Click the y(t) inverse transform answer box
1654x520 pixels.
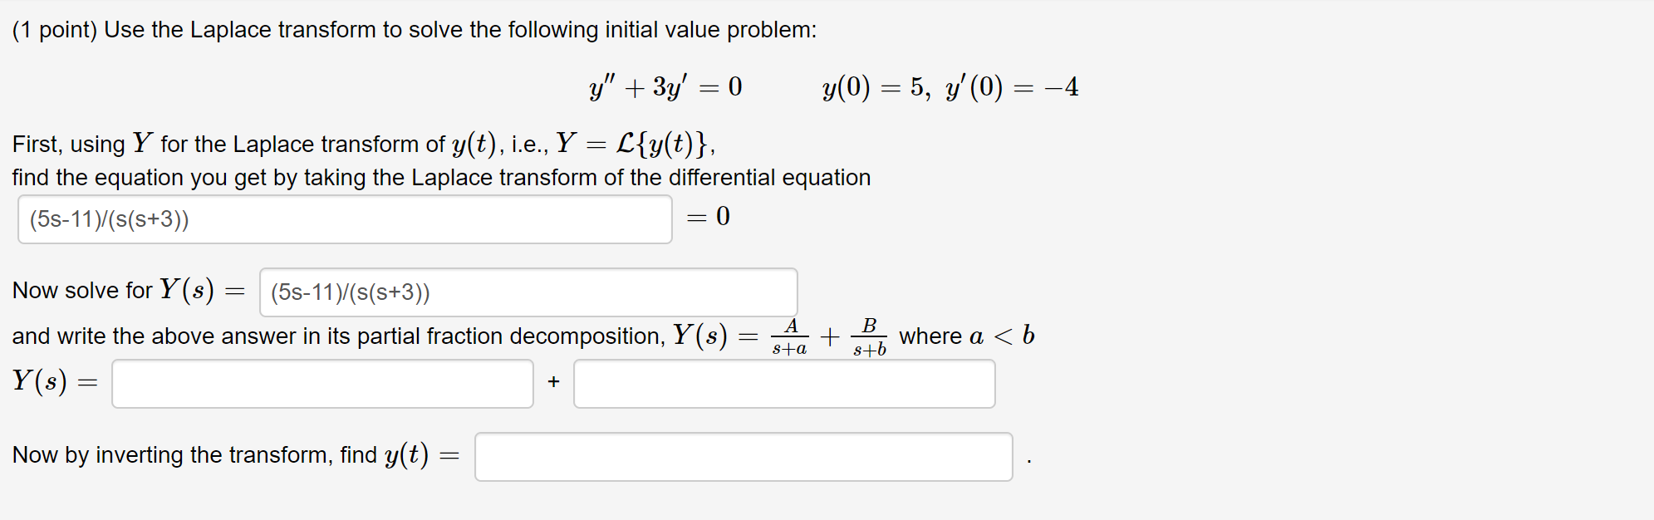(x=744, y=457)
